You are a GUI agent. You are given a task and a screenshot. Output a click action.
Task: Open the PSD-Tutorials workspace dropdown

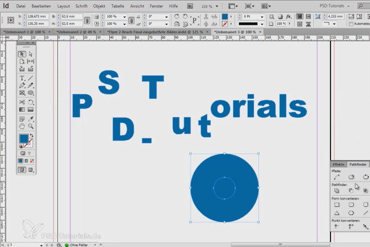coord(334,6)
